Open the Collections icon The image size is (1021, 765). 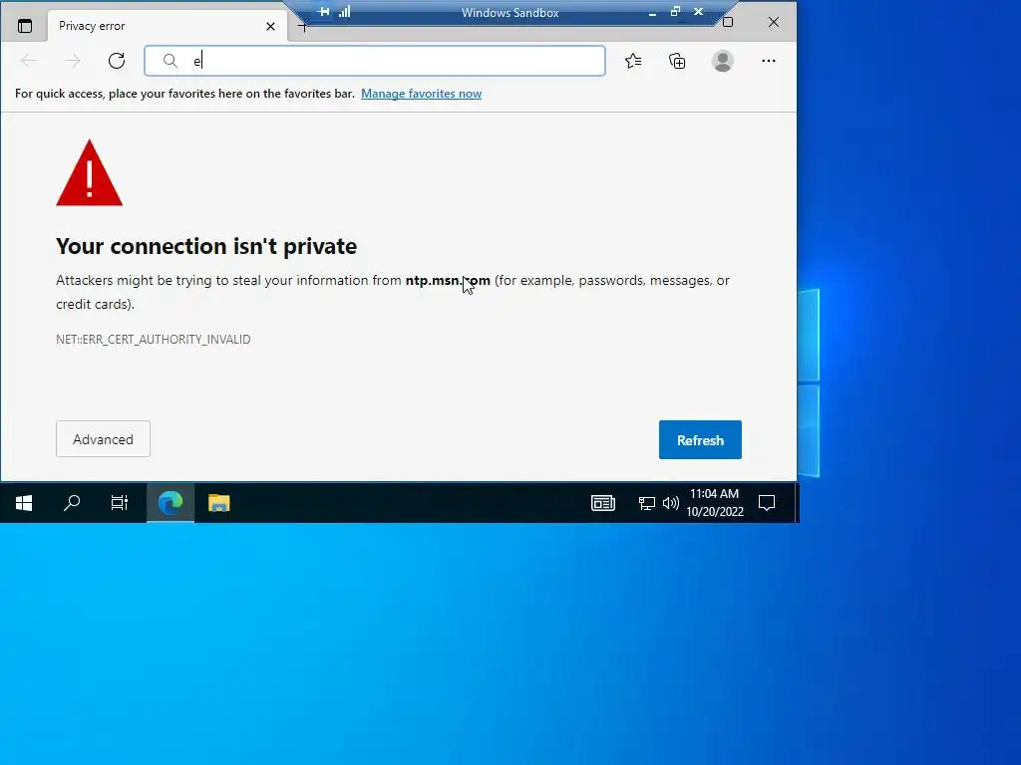677,61
